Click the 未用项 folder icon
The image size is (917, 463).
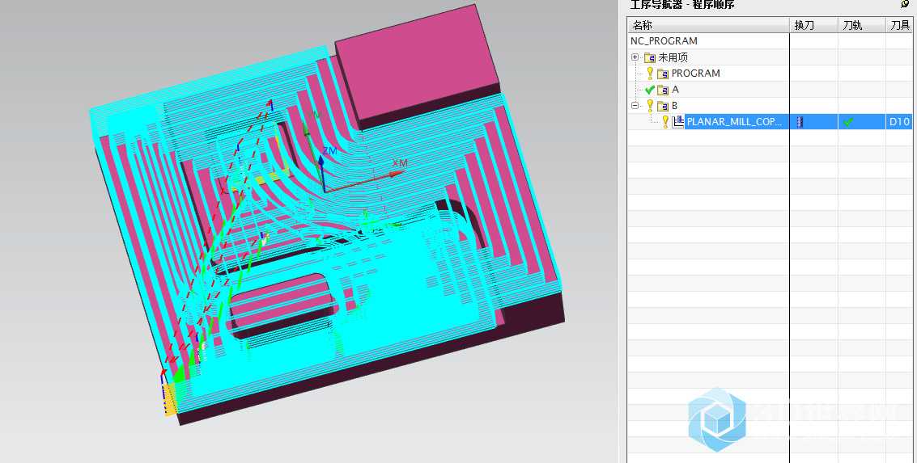click(x=649, y=57)
